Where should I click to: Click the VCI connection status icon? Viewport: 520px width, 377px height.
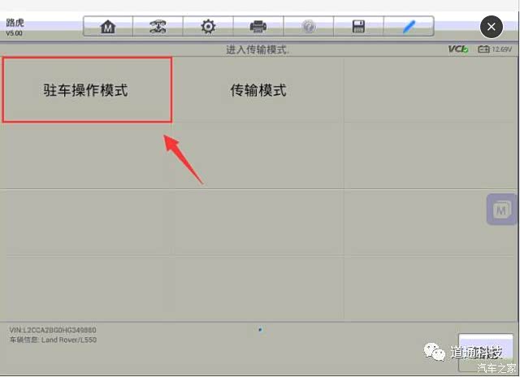pos(458,50)
